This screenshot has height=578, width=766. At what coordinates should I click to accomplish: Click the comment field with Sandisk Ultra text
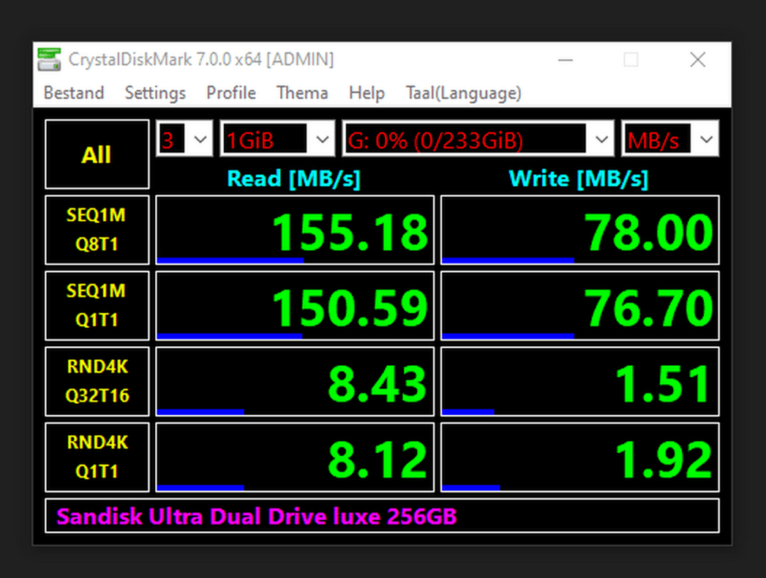click(382, 516)
